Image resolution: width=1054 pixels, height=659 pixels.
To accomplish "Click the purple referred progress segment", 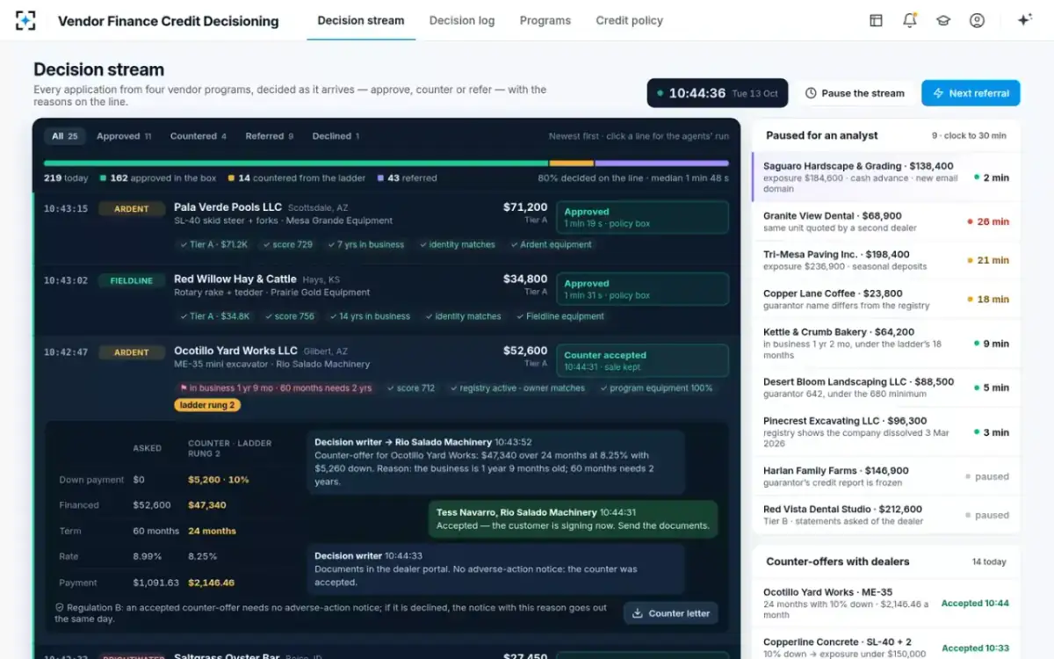I will [x=662, y=163].
